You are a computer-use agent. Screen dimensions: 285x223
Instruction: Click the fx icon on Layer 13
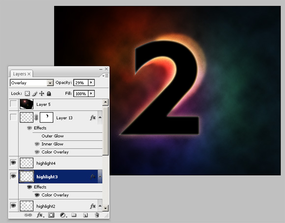(x=93, y=118)
